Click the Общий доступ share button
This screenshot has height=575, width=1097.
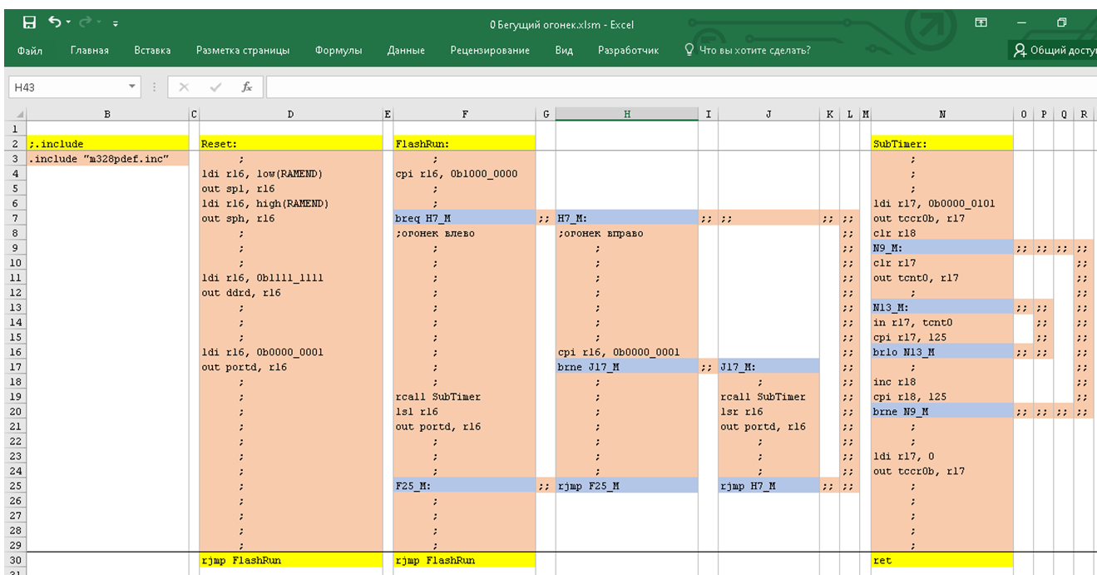[1055, 51]
